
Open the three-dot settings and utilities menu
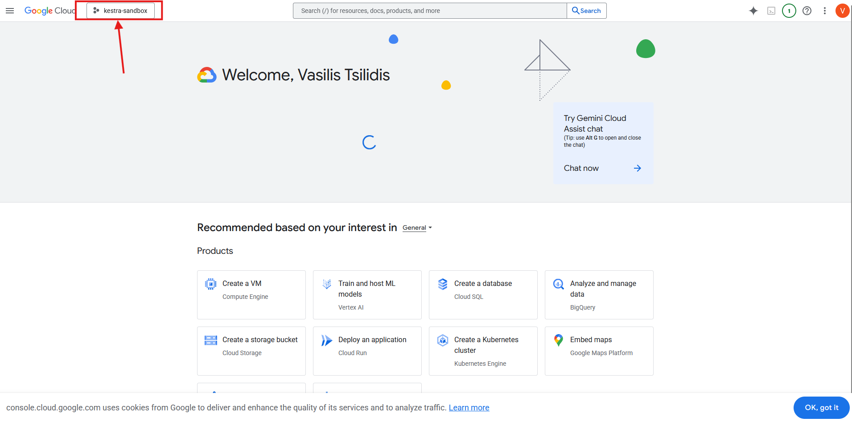[x=824, y=11]
